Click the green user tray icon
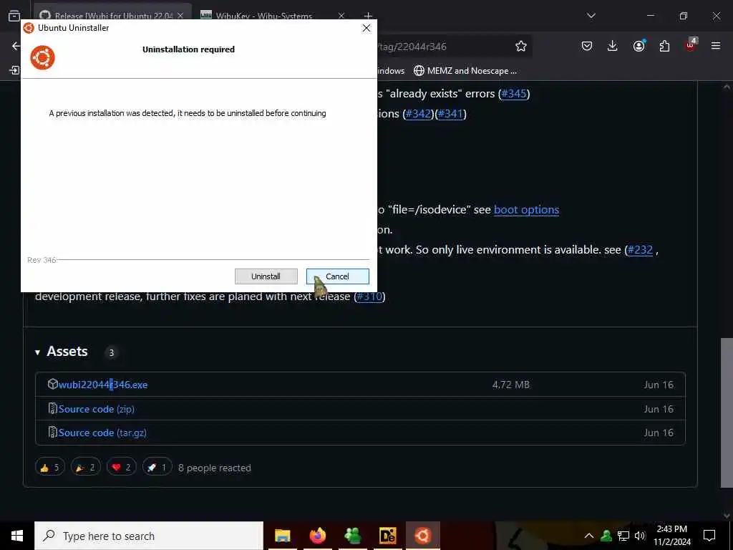 coord(606,536)
